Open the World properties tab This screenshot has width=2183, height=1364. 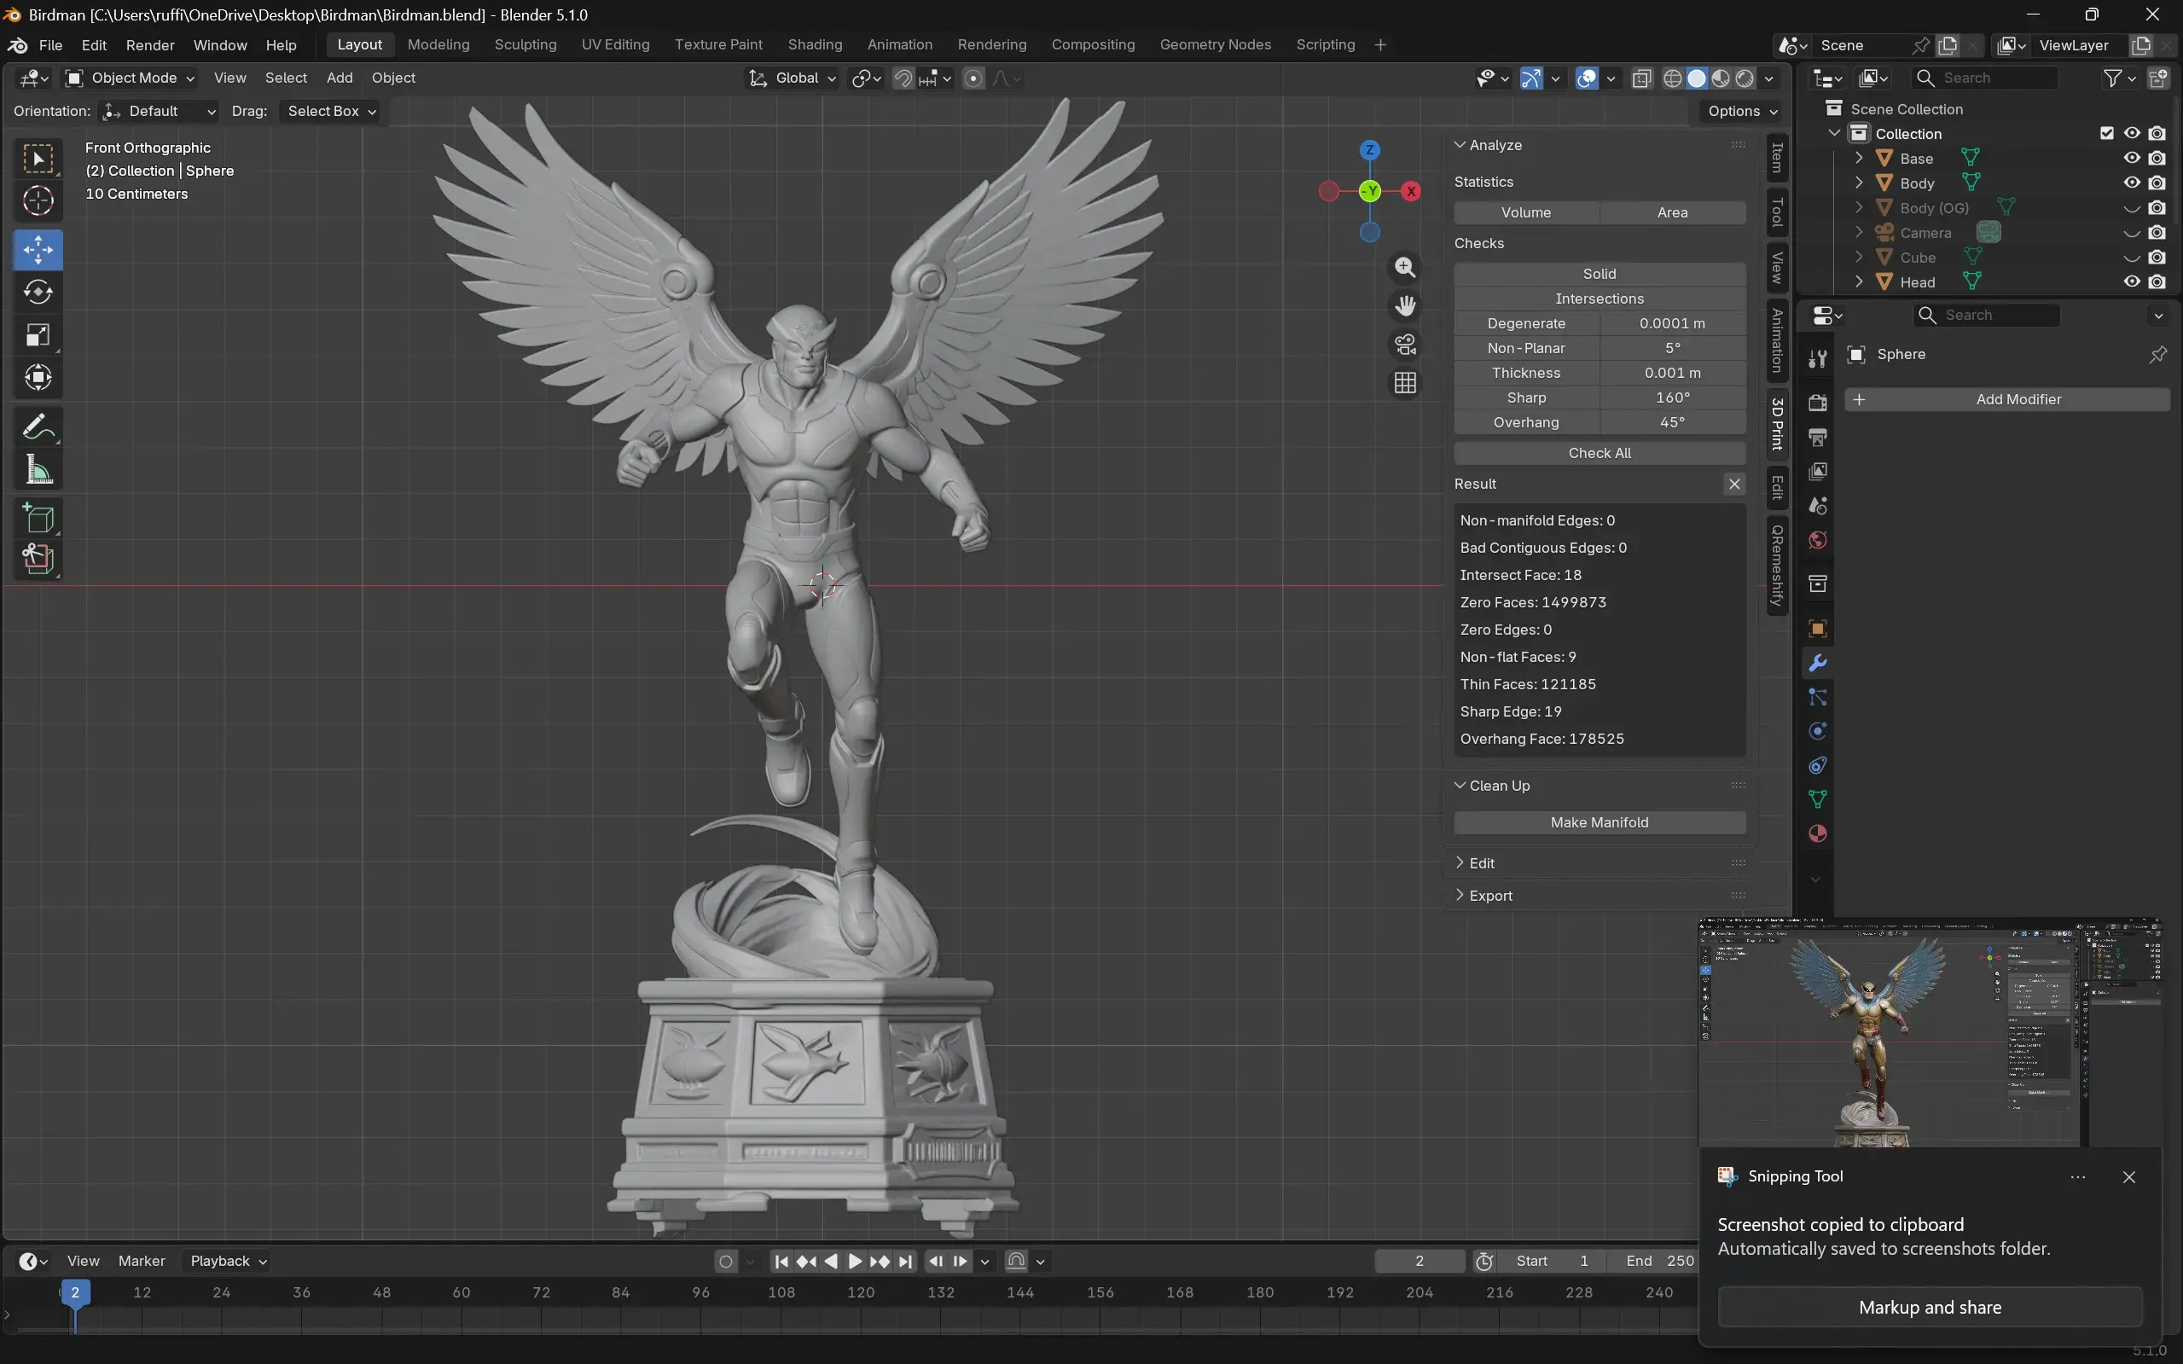click(x=1818, y=540)
